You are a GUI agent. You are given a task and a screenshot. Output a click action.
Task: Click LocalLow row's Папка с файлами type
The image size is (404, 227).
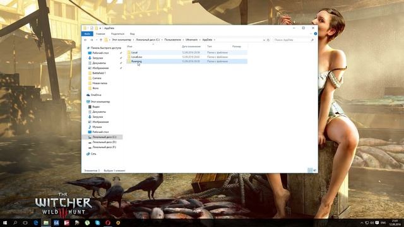217,57
